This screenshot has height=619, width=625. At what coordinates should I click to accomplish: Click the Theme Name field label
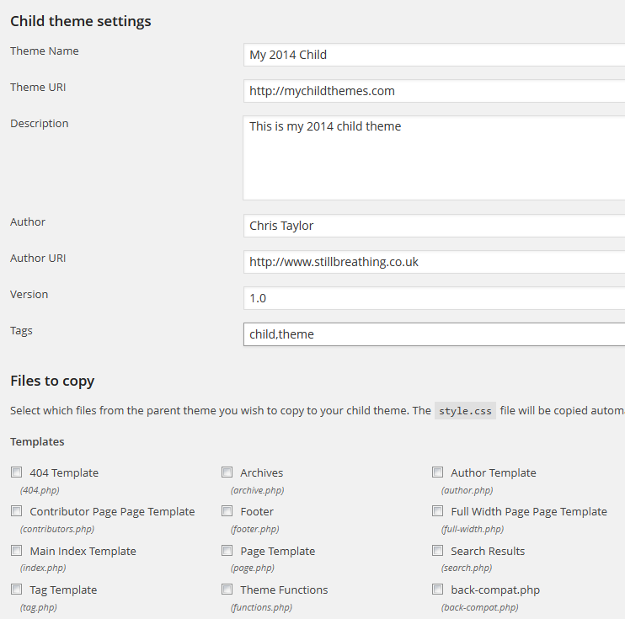pos(45,51)
